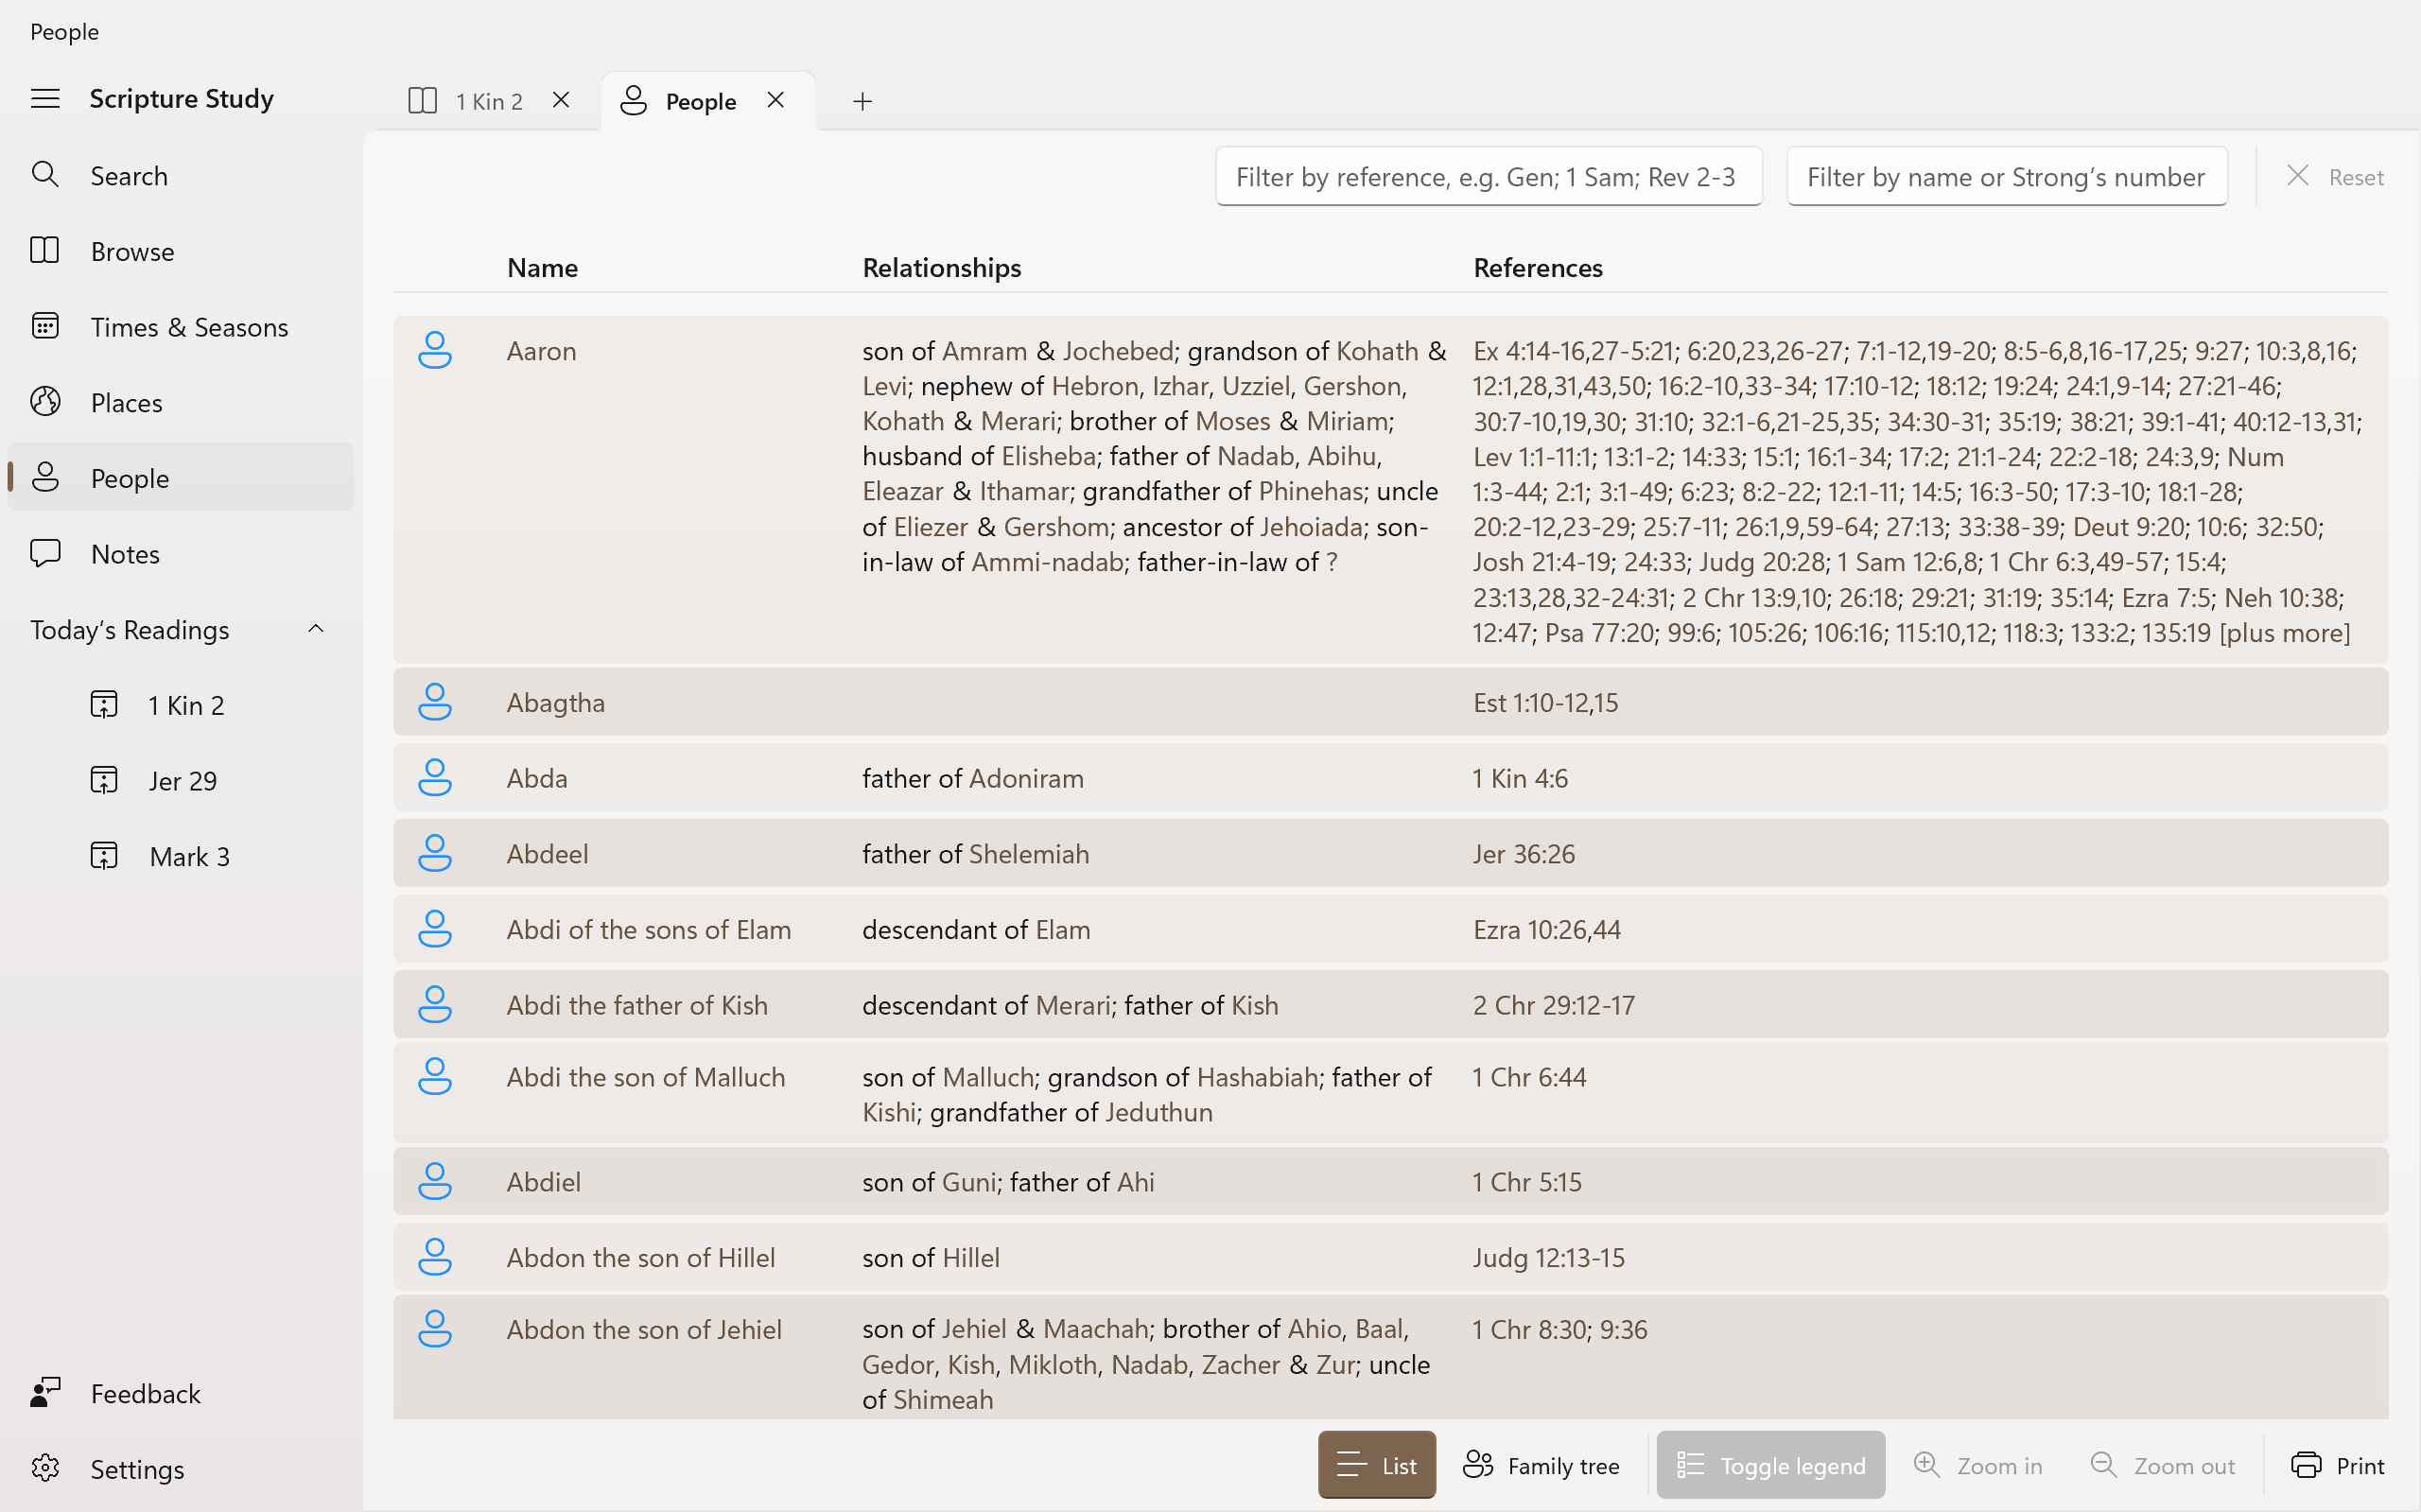Click person icon for Abdon son of Hillel
The height and width of the screenshot is (1512, 2421).
435,1257
